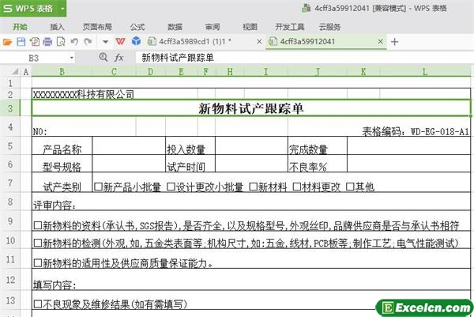This screenshot has height=317, width=474.
Task: Click the 完成数量 cell
Action: click(x=318, y=146)
